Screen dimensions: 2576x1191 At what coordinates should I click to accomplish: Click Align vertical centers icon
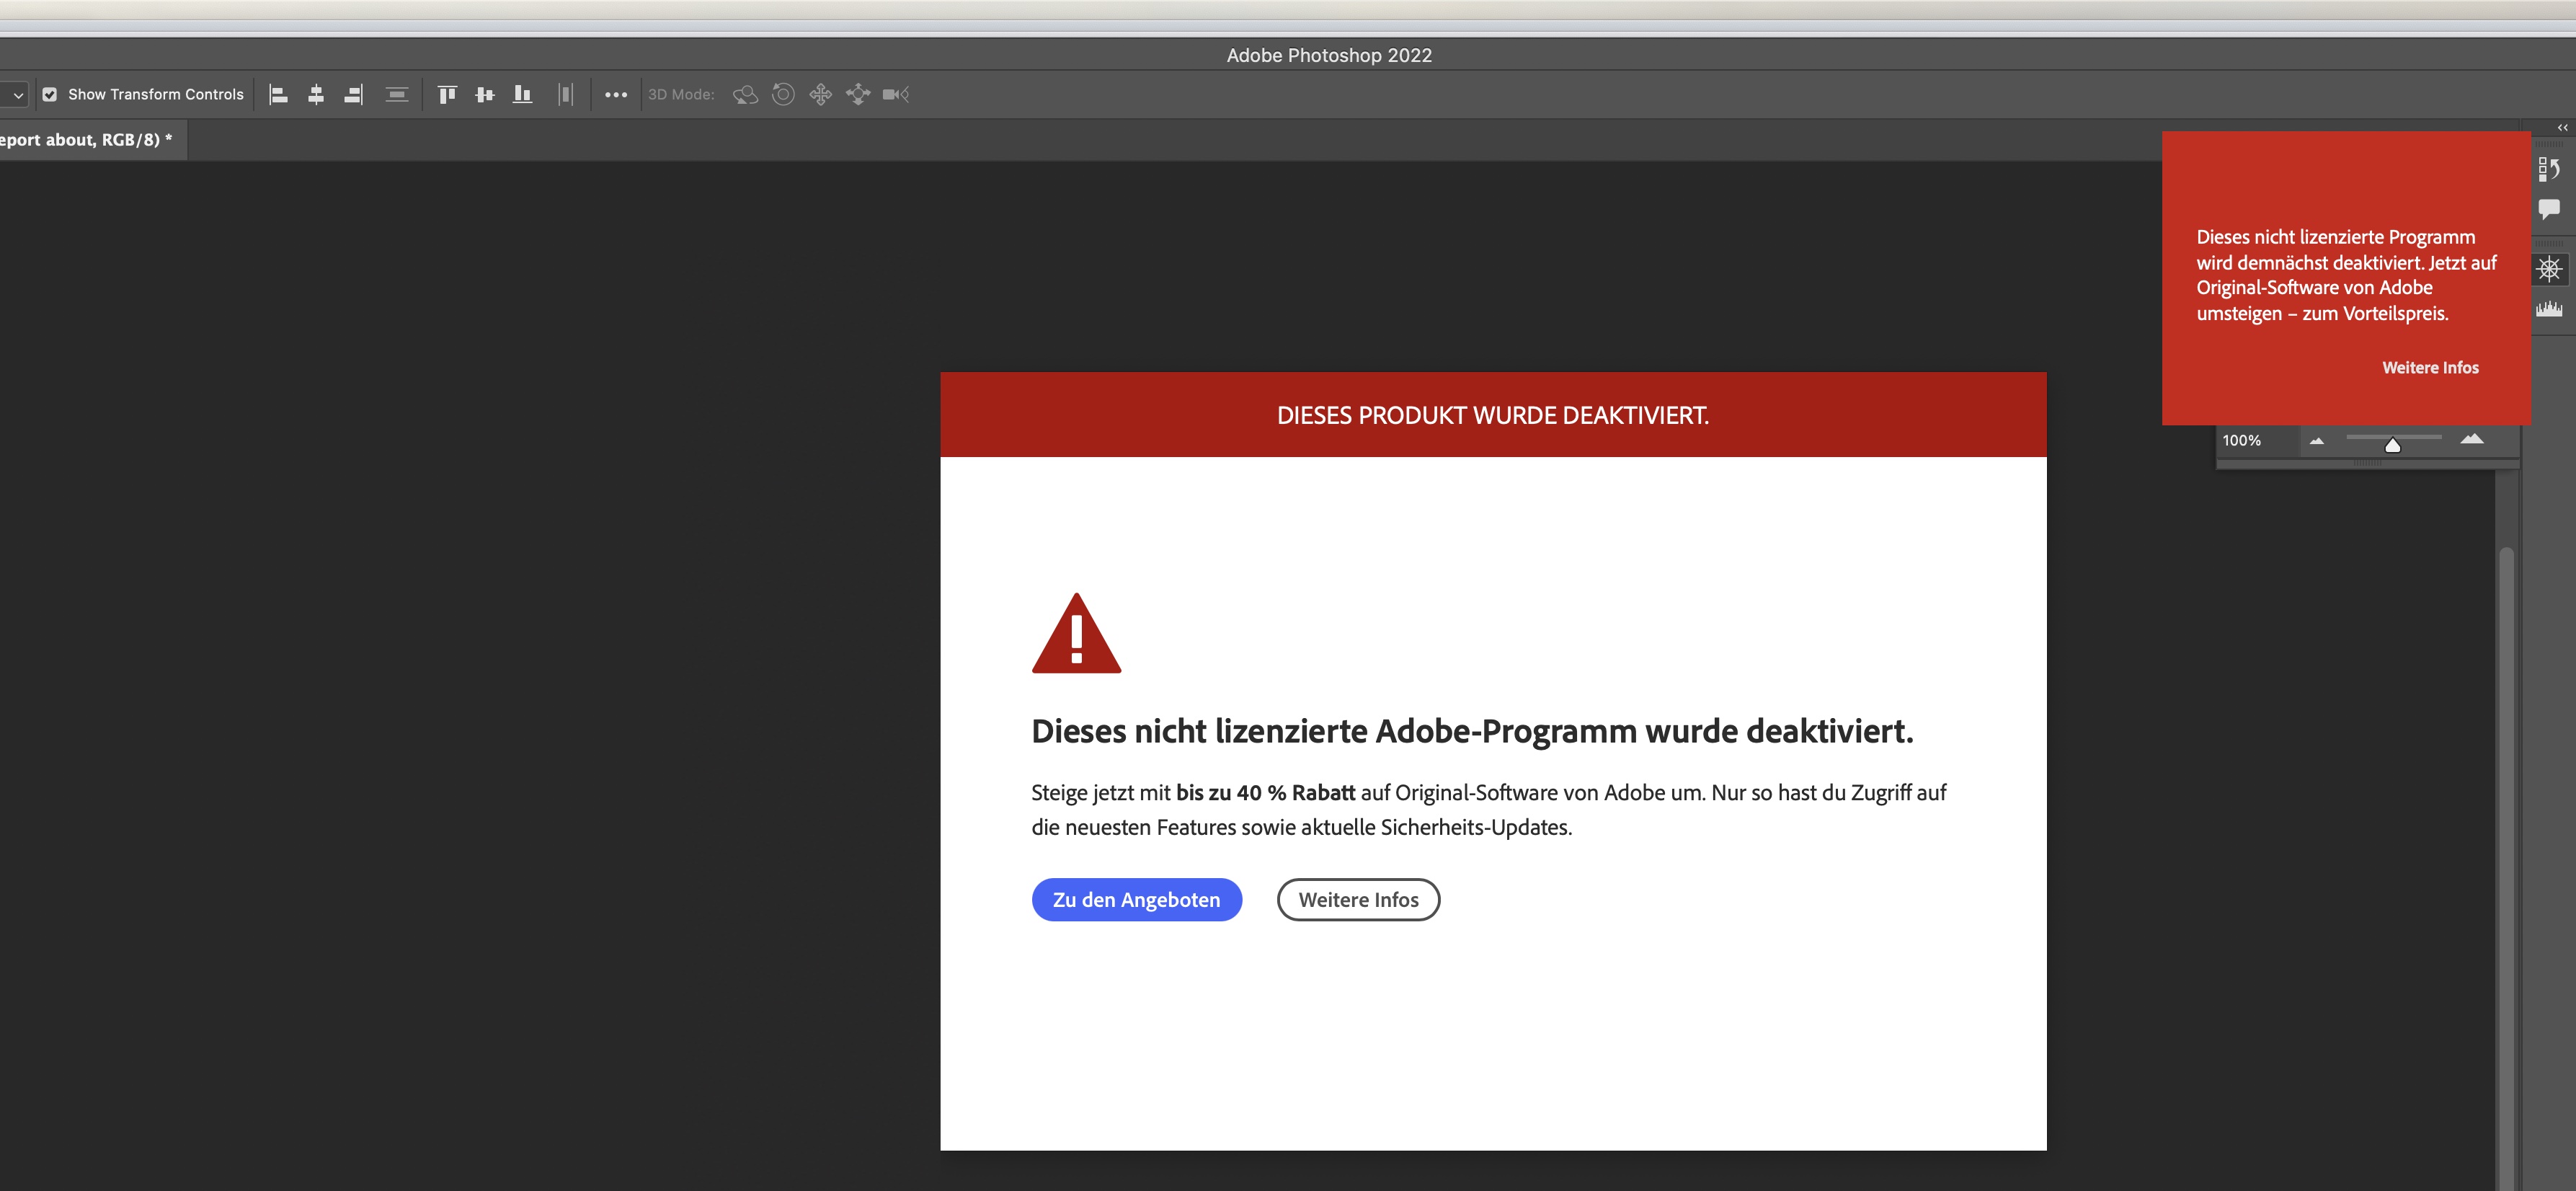click(485, 95)
